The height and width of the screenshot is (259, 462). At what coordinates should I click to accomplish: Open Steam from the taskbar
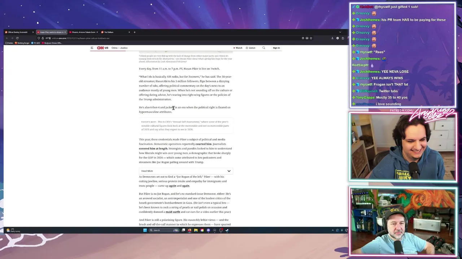[x=227, y=230]
